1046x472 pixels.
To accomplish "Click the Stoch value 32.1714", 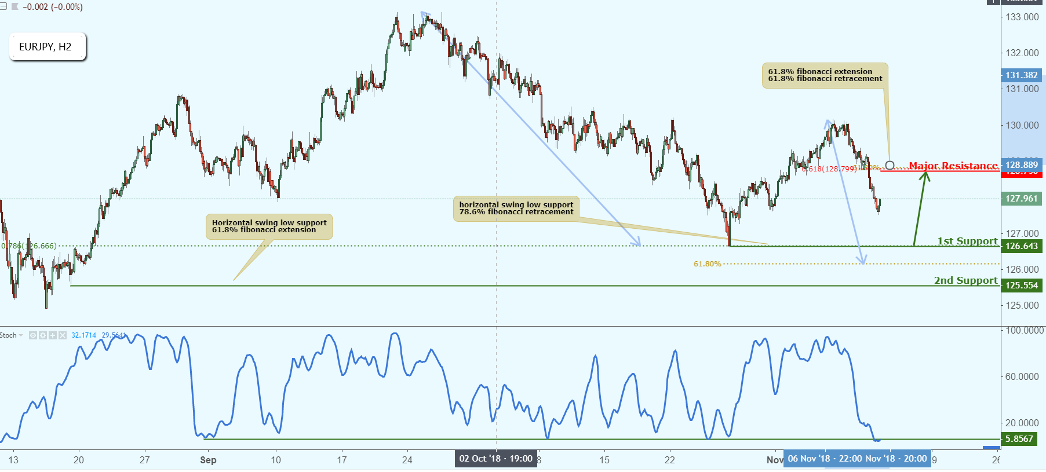I will [83, 335].
